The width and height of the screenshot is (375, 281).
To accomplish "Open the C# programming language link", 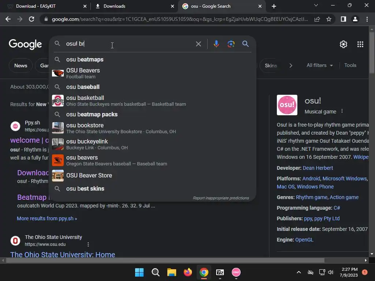I will coord(337,208).
